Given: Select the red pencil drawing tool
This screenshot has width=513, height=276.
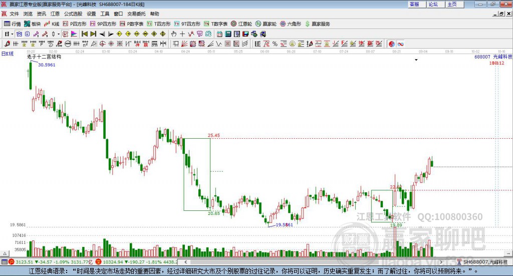Looking at the screenshot, I should [x=7, y=44].
